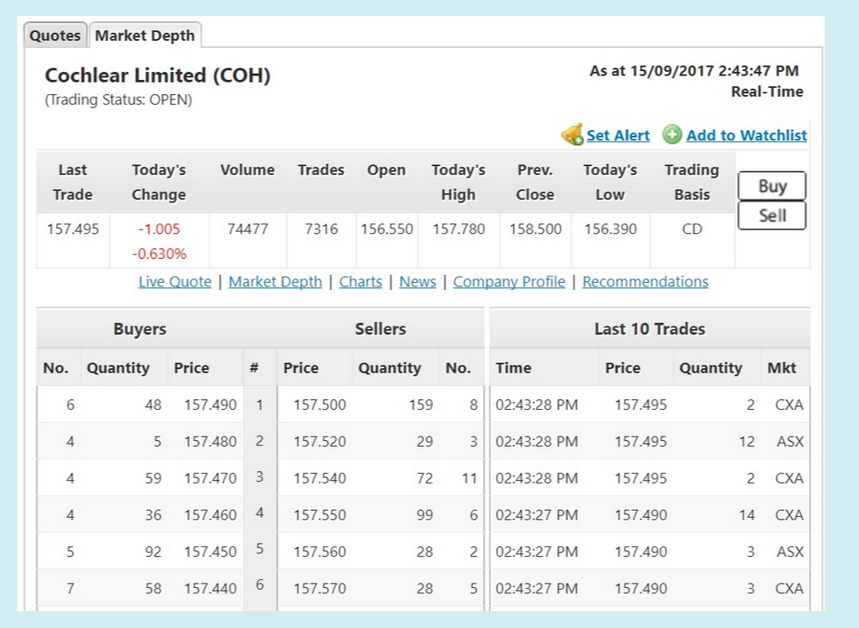Open the Recommendations link
This screenshot has width=859, height=628.
pos(645,281)
